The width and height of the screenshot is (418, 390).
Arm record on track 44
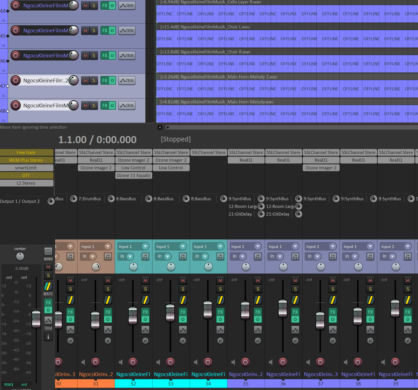[x=16, y=5]
